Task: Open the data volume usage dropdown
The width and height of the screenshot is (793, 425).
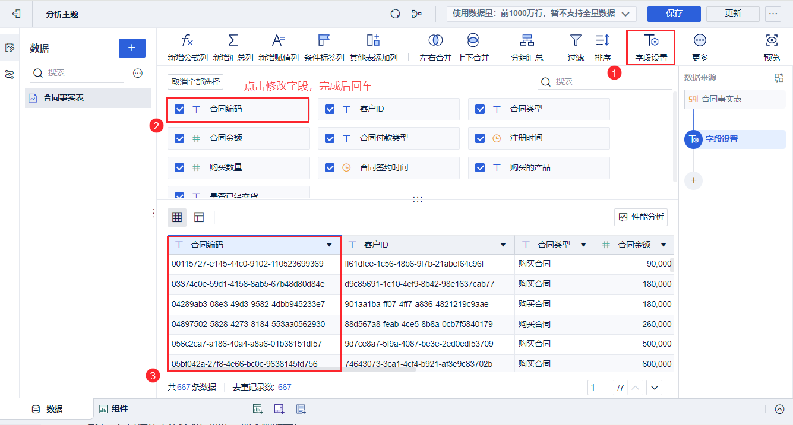Action: click(x=542, y=14)
